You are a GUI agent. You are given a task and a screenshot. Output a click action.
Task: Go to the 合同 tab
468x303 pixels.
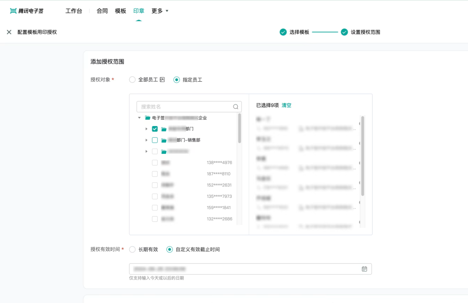tap(102, 11)
